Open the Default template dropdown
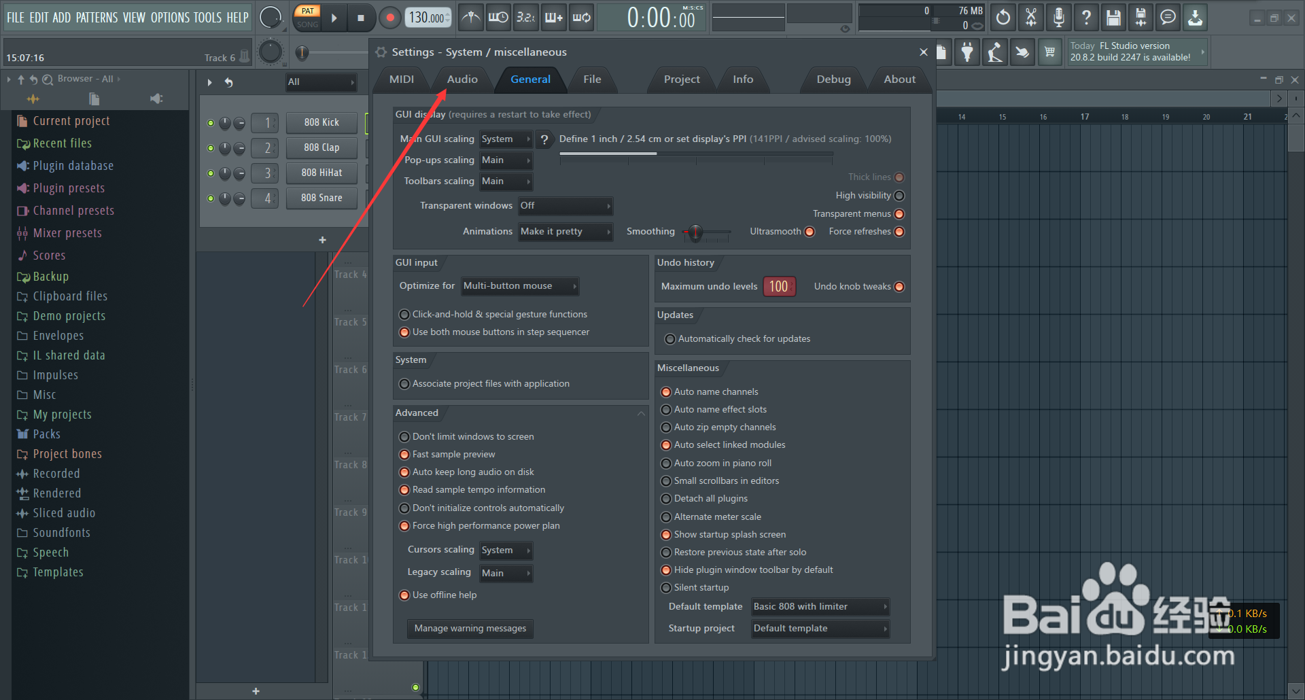Screen dimensions: 1305x700 (820, 607)
